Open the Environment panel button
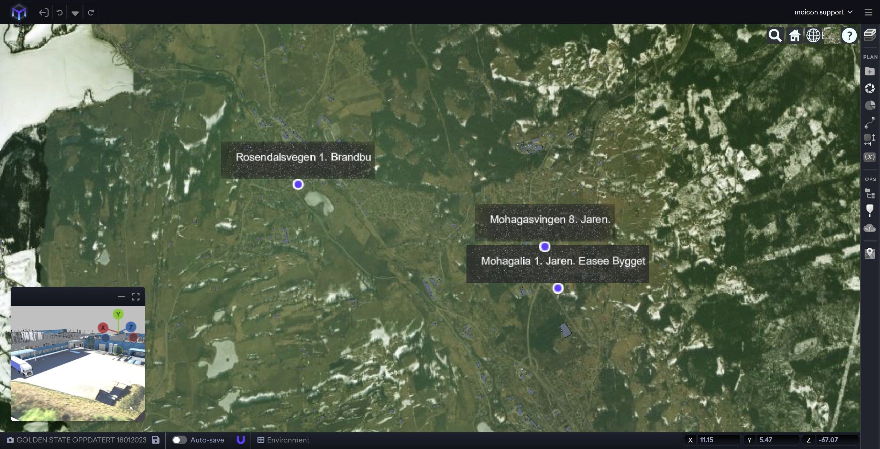The height and width of the screenshot is (449, 880). point(284,440)
